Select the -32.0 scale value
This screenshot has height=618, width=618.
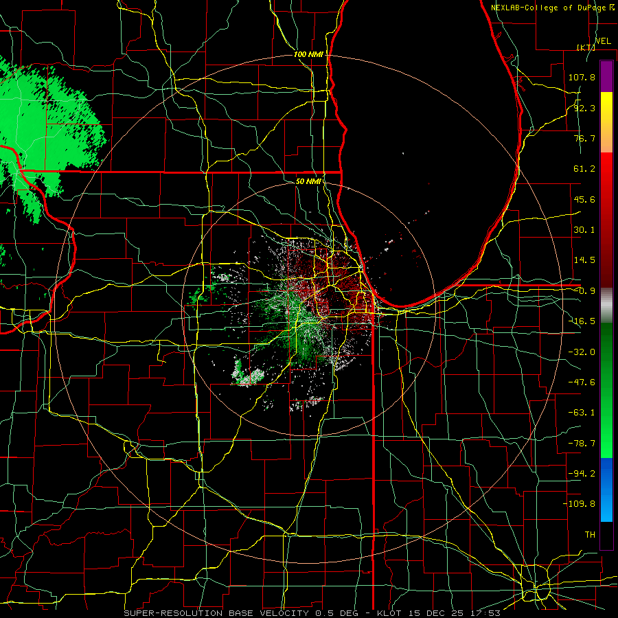coord(582,352)
